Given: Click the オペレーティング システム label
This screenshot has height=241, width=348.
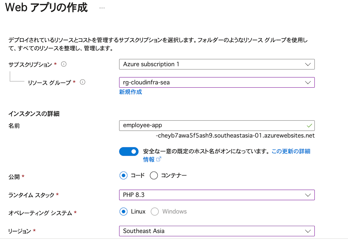Looking at the screenshot, I should tap(40, 213).
